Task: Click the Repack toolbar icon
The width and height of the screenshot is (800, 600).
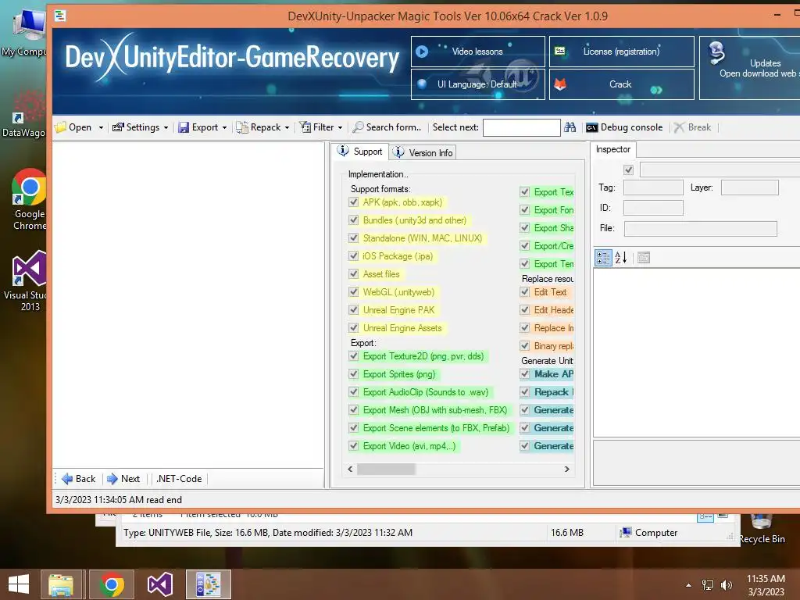Action: [242, 127]
